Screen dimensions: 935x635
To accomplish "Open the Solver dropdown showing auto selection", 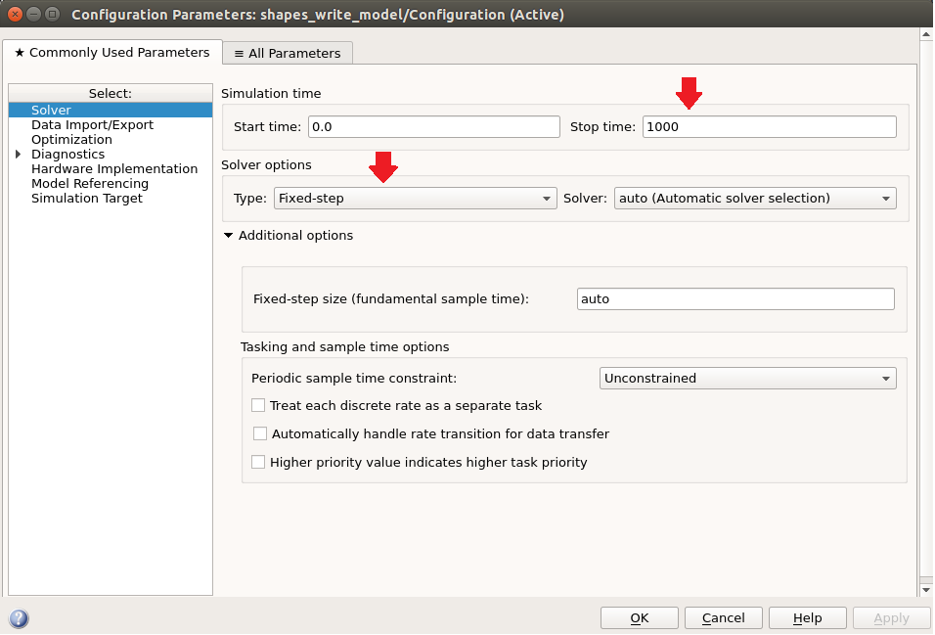I will pos(755,199).
